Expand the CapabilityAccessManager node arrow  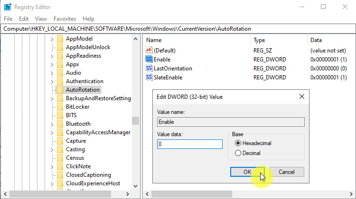pos(52,132)
